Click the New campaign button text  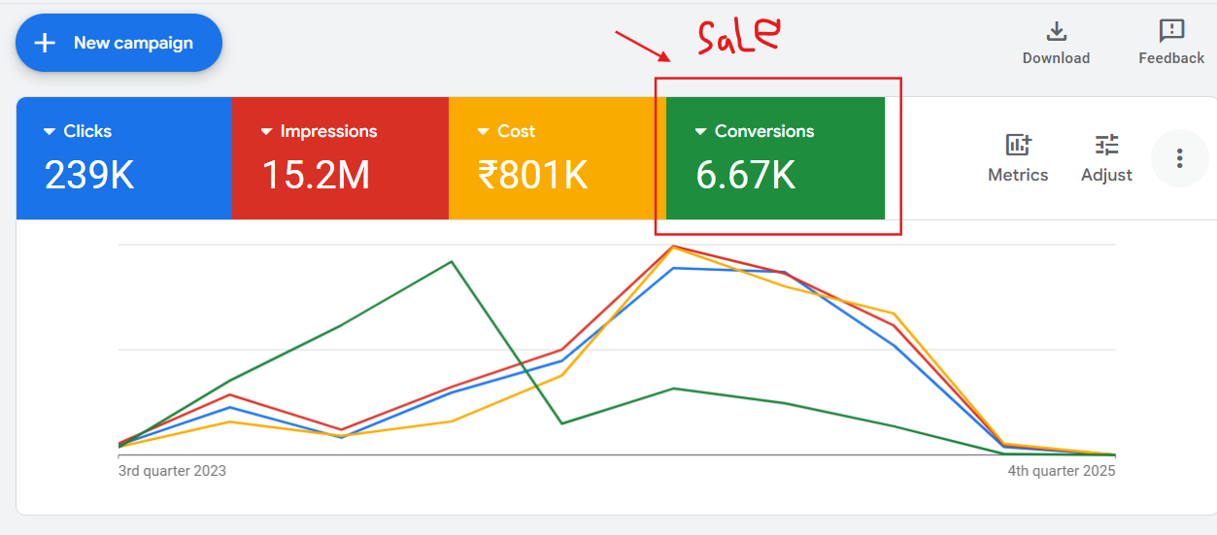[x=133, y=43]
